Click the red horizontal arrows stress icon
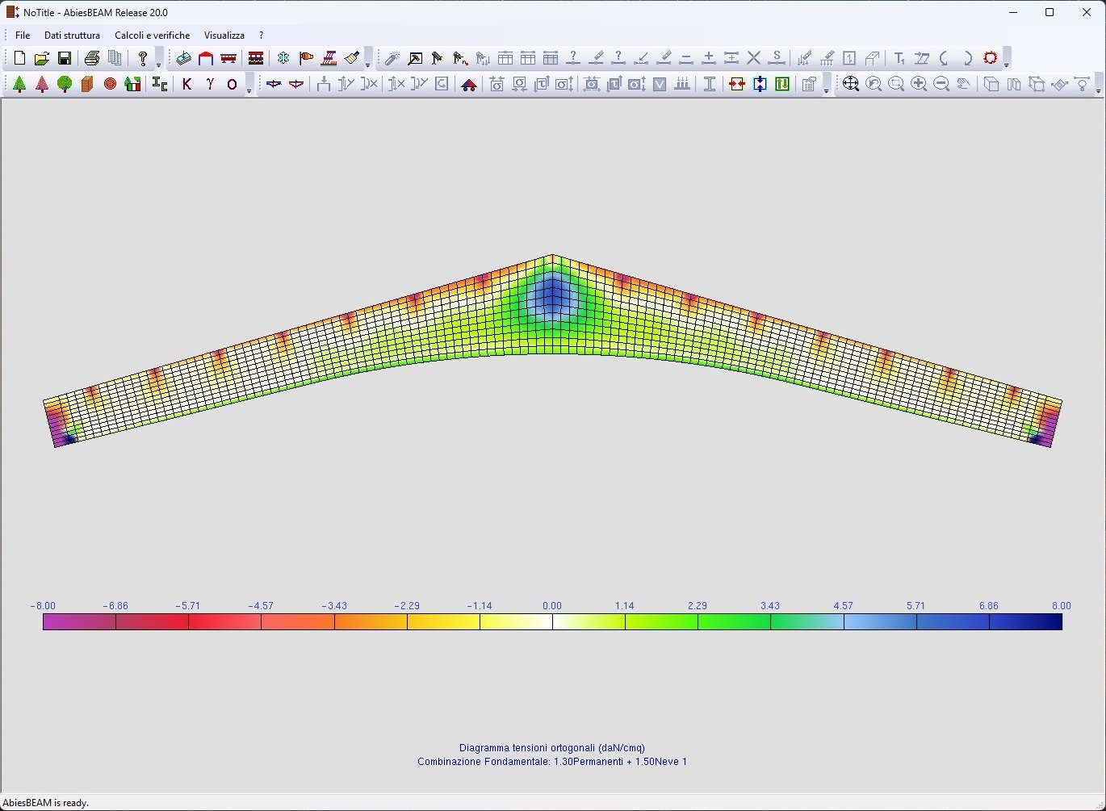This screenshot has width=1106, height=811. point(736,84)
